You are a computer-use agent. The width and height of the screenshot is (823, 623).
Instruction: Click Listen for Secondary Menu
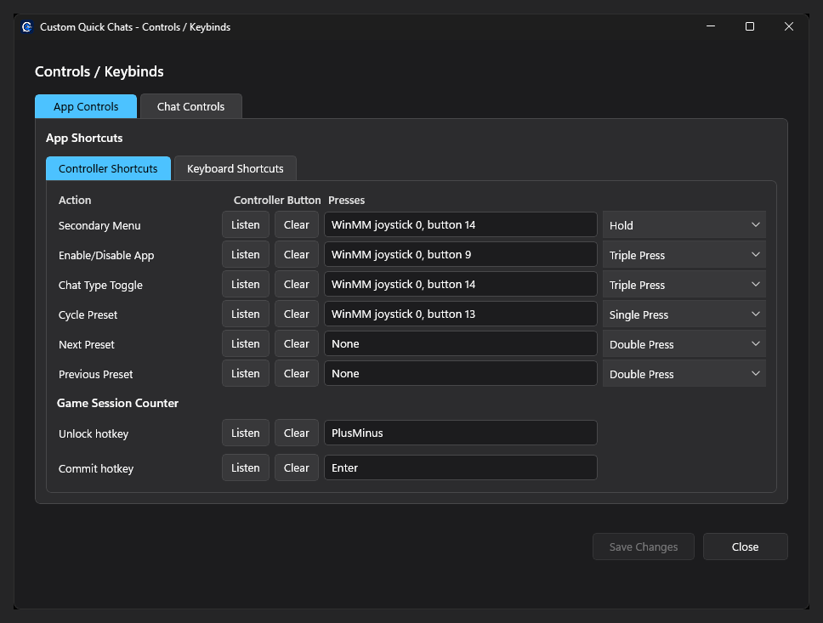pos(246,224)
